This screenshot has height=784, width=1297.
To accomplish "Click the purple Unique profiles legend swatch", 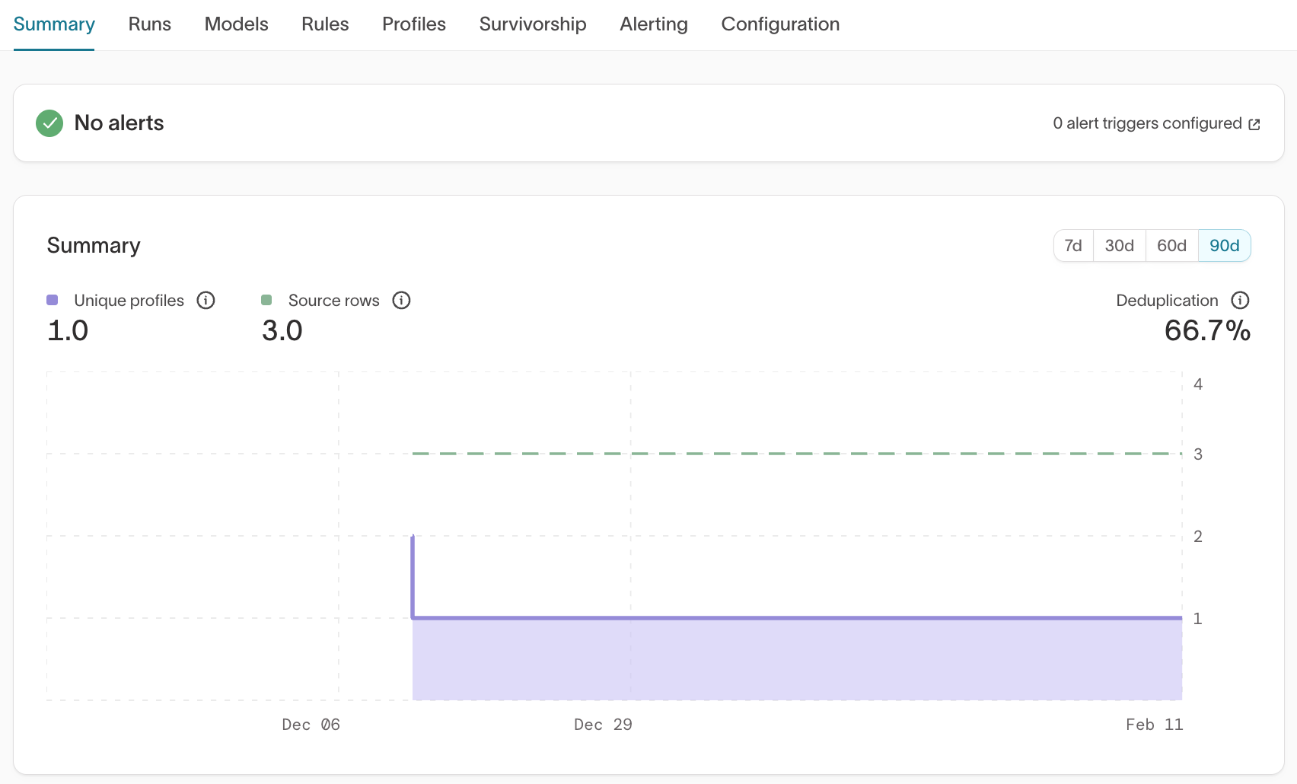I will coord(53,300).
